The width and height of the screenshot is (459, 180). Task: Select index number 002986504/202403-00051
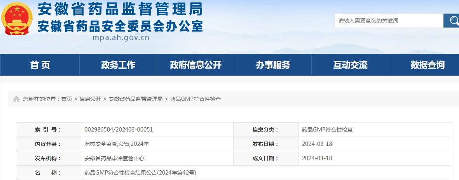pyautogui.click(x=119, y=130)
